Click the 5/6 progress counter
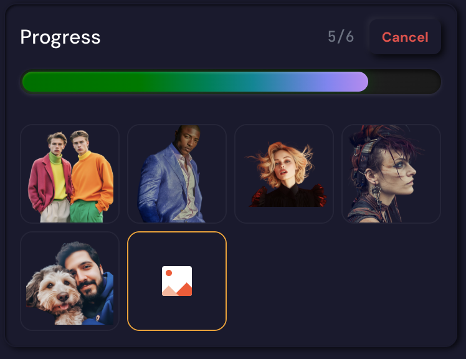The width and height of the screenshot is (466, 359). click(x=341, y=37)
